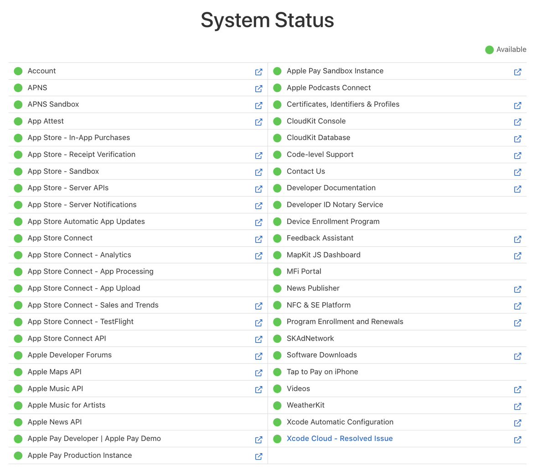Open the NFC & SE Platform link icon
547x471 pixels.
pos(517,306)
